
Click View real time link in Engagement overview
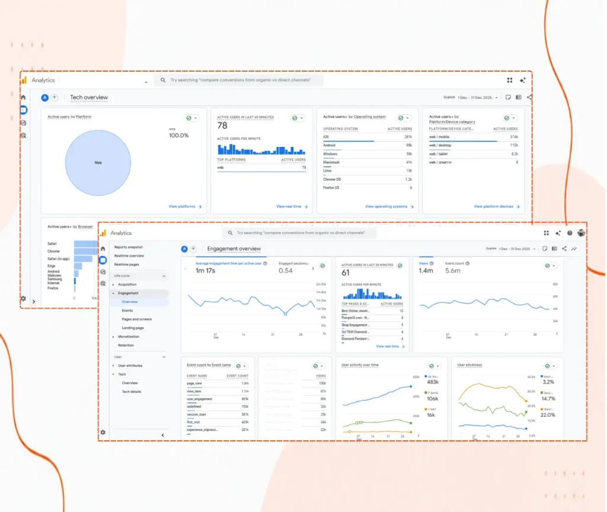[390, 346]
